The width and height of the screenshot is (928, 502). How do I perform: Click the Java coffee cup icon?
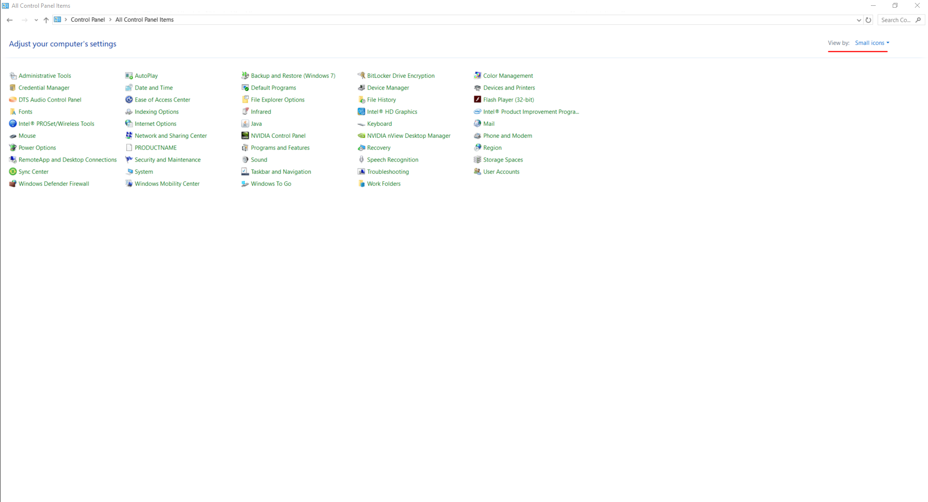[x=245, y=124]
